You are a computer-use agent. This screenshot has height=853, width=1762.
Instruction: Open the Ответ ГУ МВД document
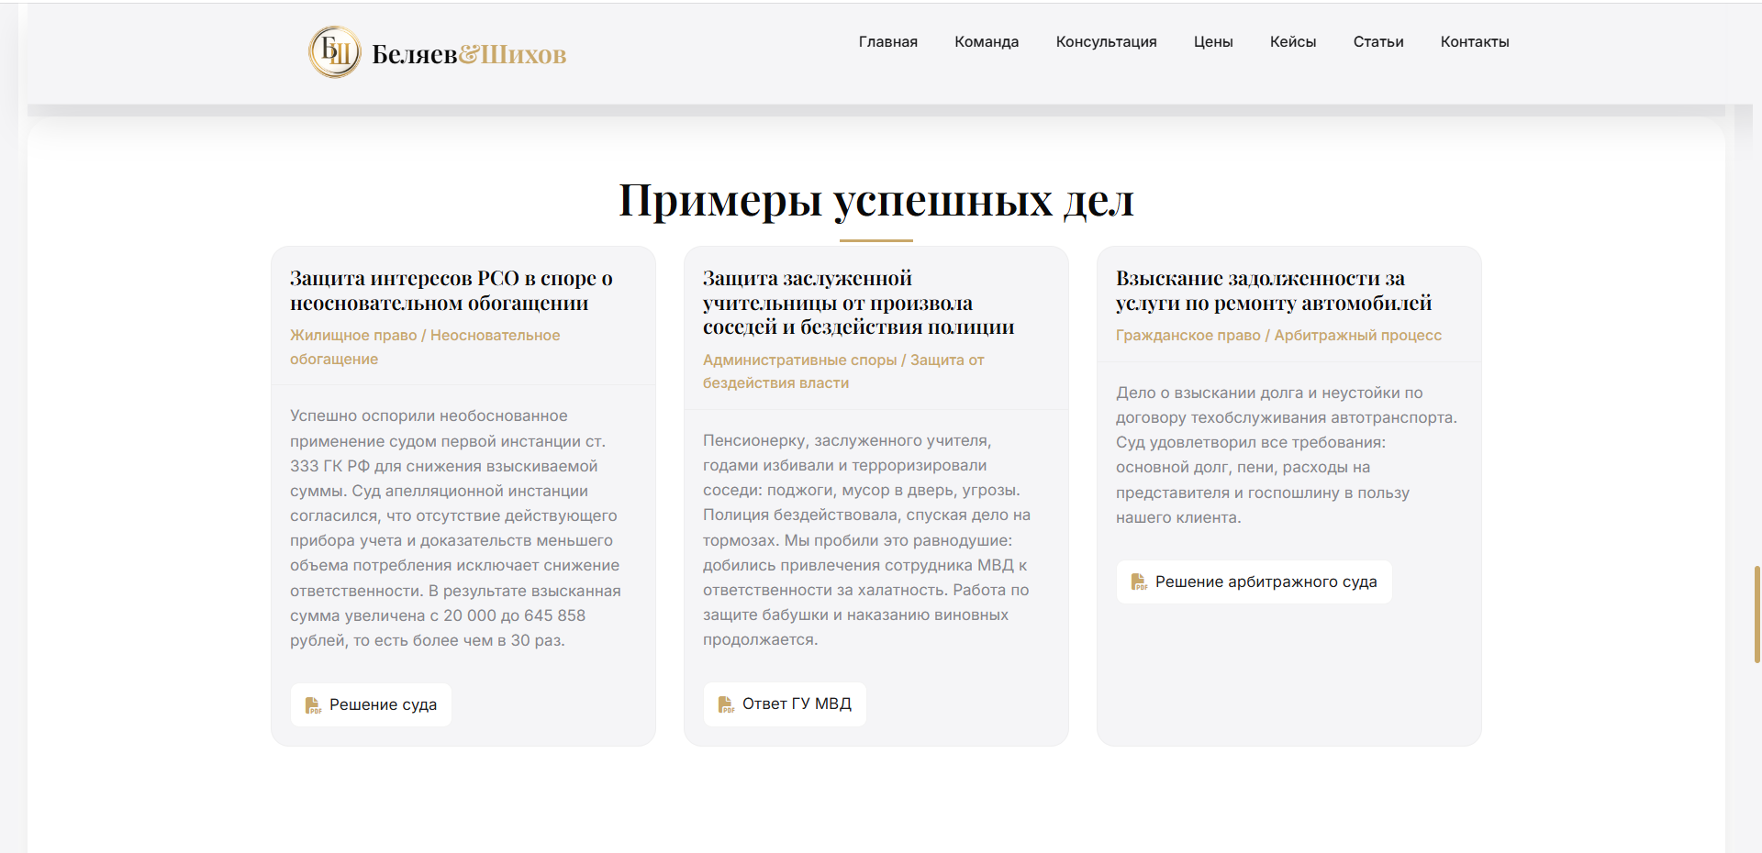785,704
